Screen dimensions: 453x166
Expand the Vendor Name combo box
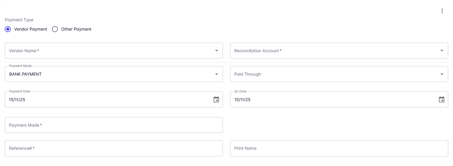tap(108, 51)
